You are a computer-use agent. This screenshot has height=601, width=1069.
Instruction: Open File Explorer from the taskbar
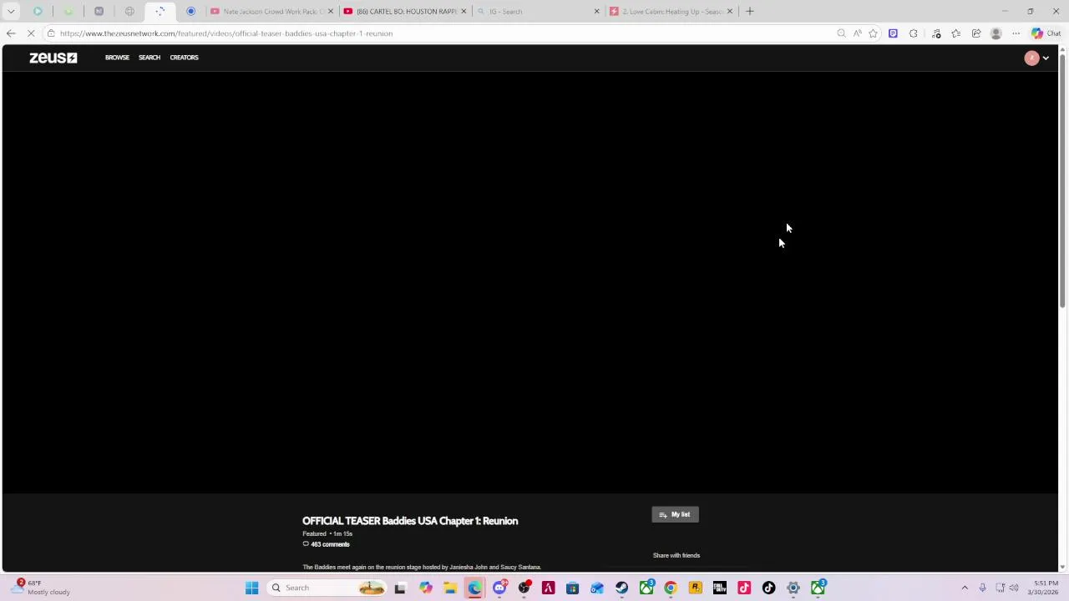[x=450, y=588]
